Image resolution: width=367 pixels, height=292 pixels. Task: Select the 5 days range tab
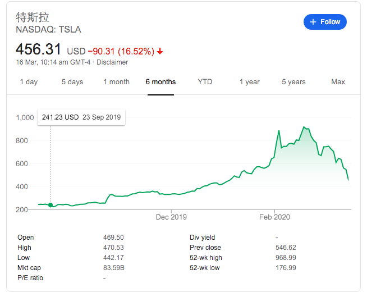click(x=72, y=82)
